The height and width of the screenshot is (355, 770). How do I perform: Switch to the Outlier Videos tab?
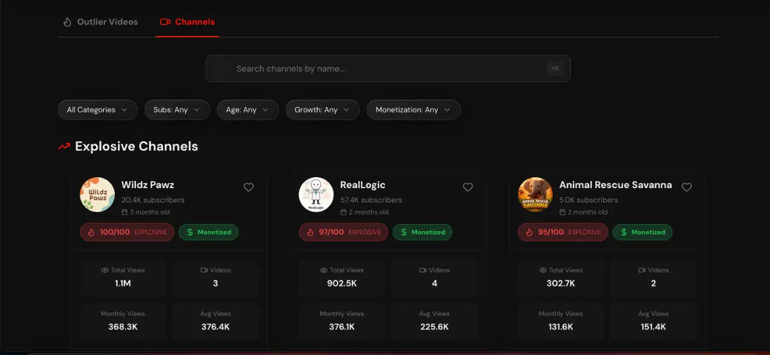point(107,22)
